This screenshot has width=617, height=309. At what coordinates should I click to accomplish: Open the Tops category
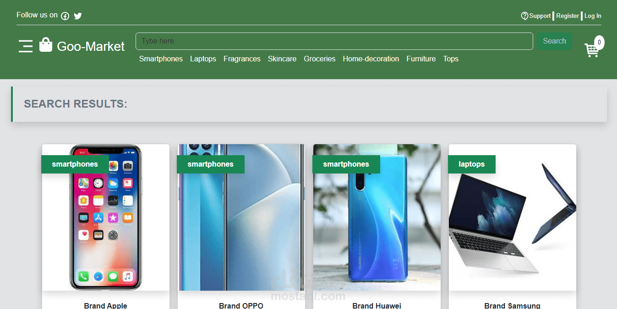click(x=451, y=59)
